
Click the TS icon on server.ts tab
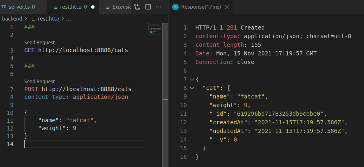pyautogui.click(x=4, y=7)
